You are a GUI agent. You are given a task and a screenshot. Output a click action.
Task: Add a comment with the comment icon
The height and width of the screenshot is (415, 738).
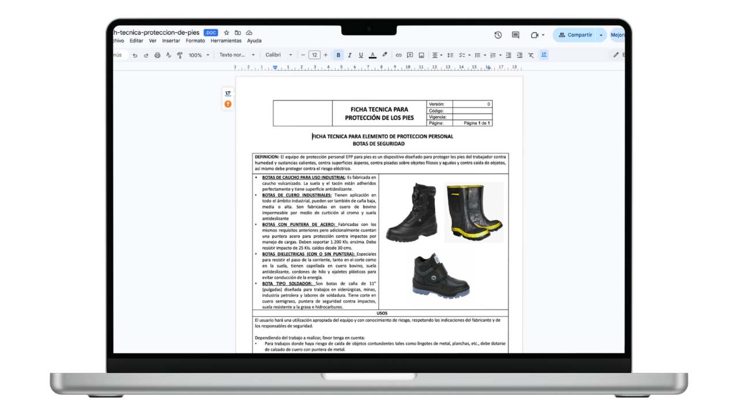point(409,55)
